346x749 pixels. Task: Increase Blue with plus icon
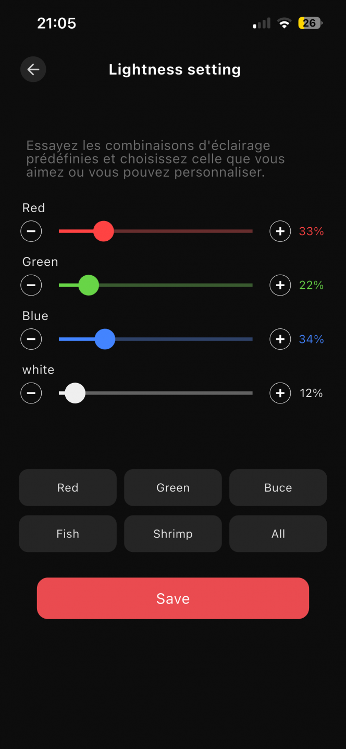(x=280, y=339)
